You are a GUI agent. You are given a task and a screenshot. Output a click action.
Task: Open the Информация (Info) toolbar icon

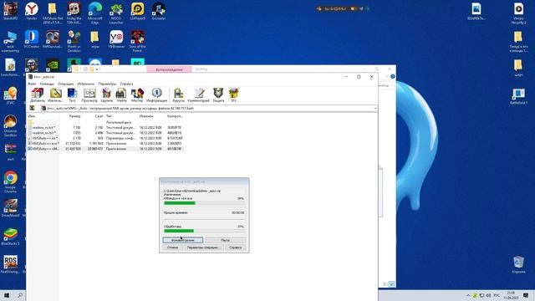[156, 94]
